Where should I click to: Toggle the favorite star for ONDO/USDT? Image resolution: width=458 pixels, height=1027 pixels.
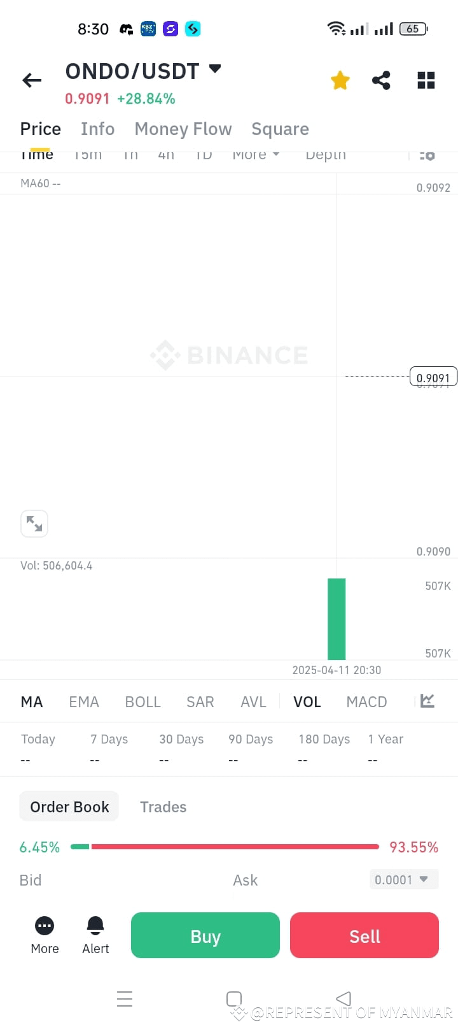coord(340,80)
